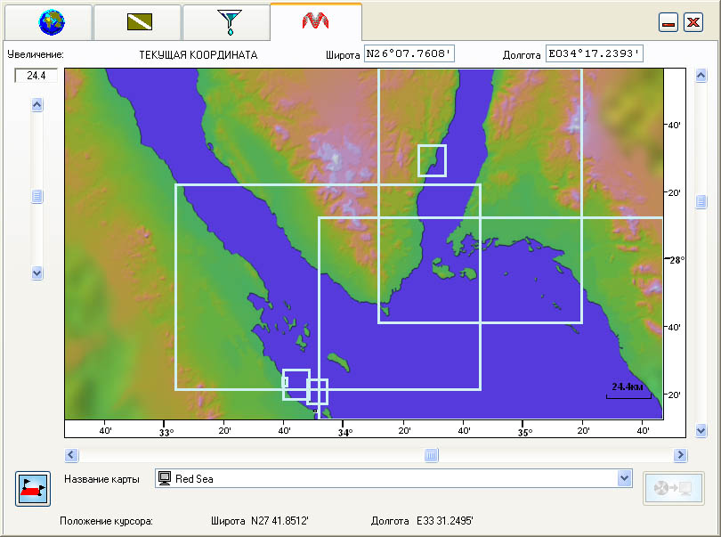
Task: Close the chart panel with X
Action: [693, 23]
